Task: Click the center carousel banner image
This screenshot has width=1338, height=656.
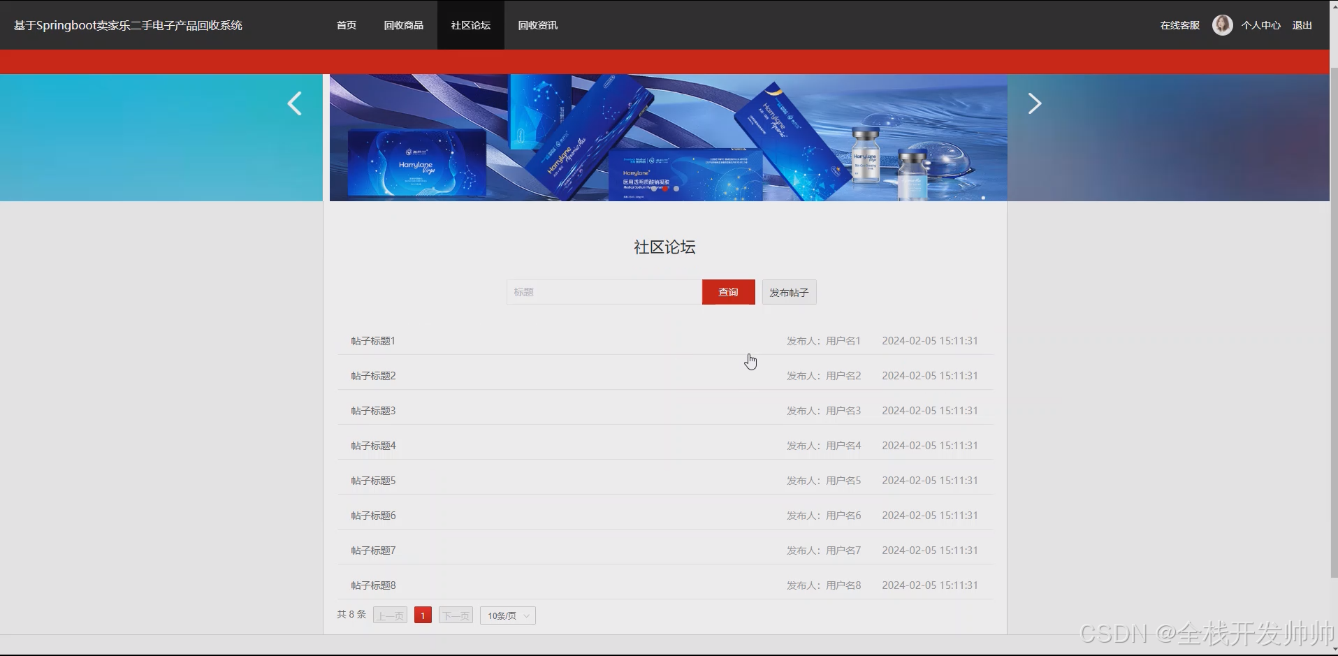Action: [669, 138]
